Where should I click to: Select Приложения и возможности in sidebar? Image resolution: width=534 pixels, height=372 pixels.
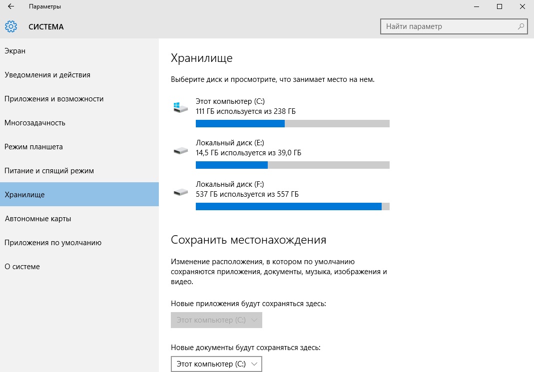(x=79, y=99)
